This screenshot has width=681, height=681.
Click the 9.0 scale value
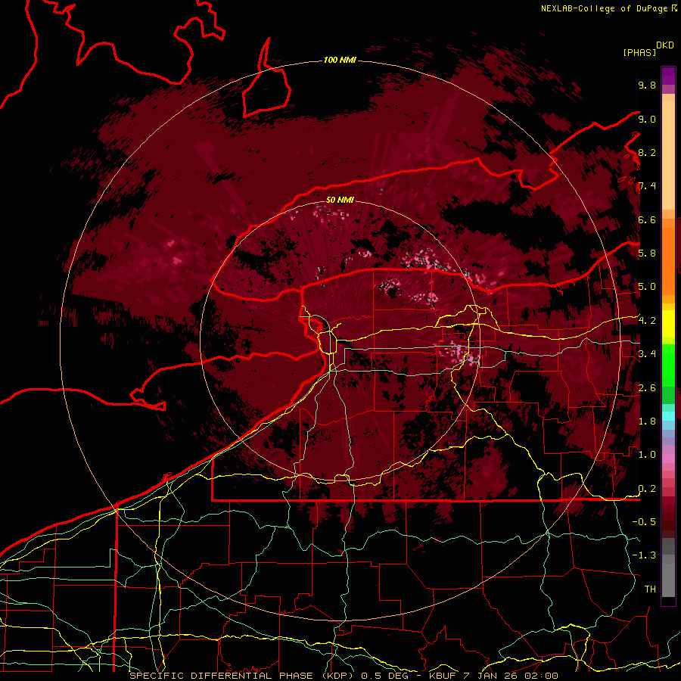coord(647,119)
